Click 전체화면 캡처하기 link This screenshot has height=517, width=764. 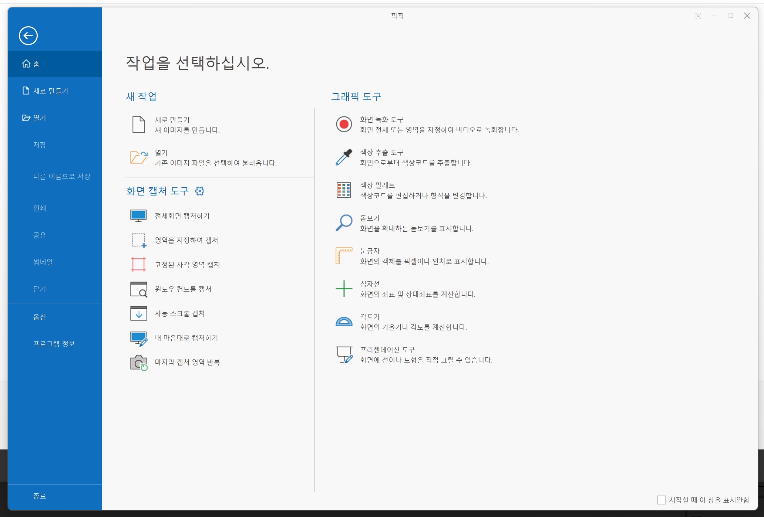coord(182,216)
